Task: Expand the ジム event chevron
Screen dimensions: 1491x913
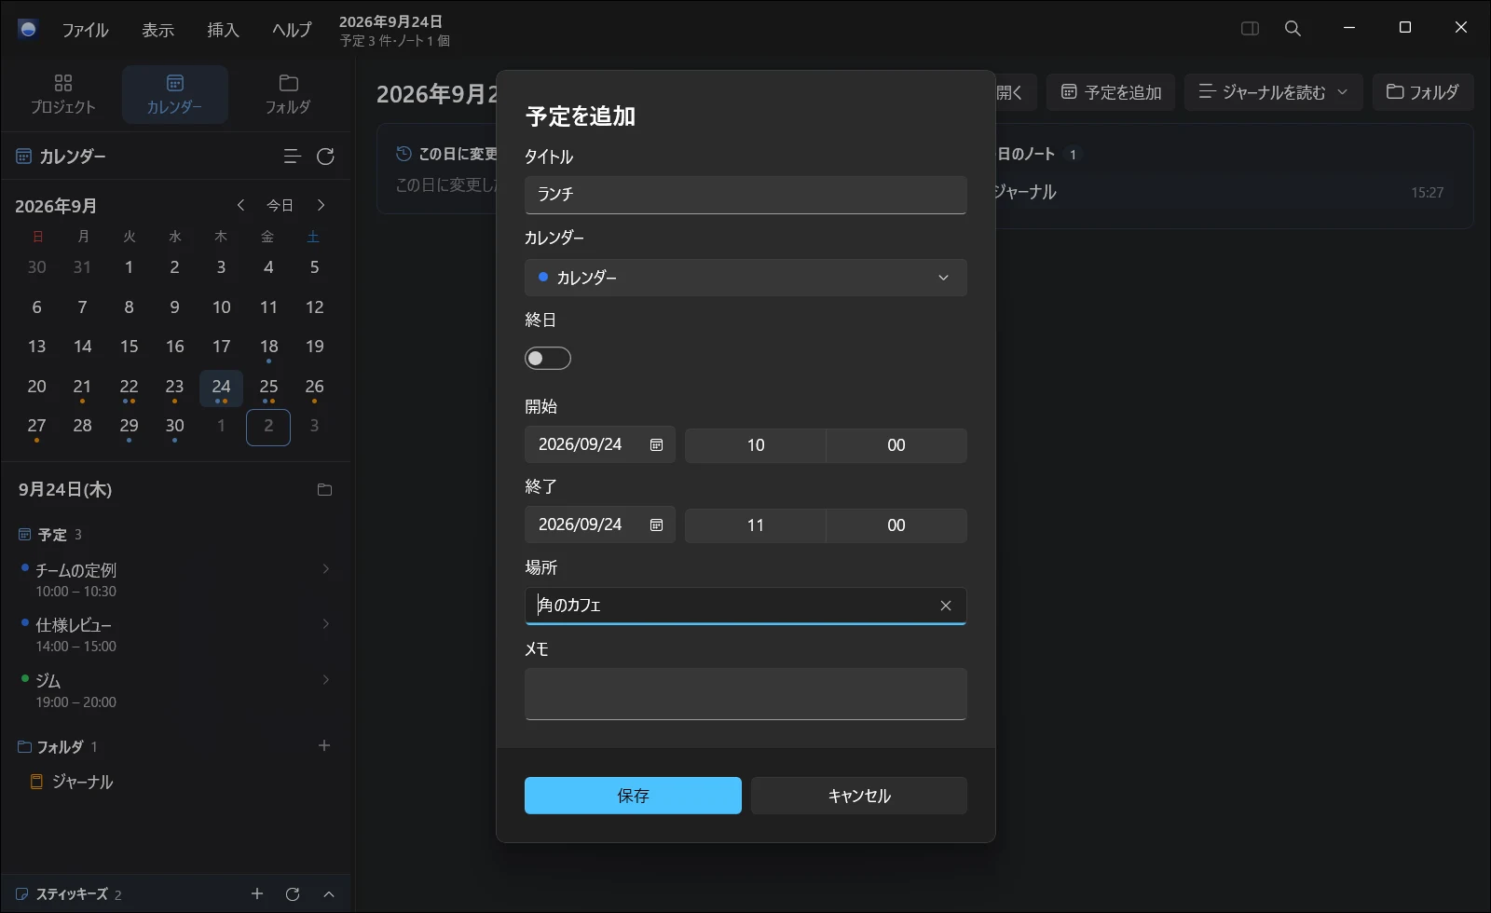Action: pyautogui.click(x=325, y=680)
